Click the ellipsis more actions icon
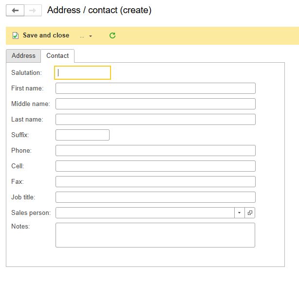This screenshot has width=299, height=283. click(82, 36)
